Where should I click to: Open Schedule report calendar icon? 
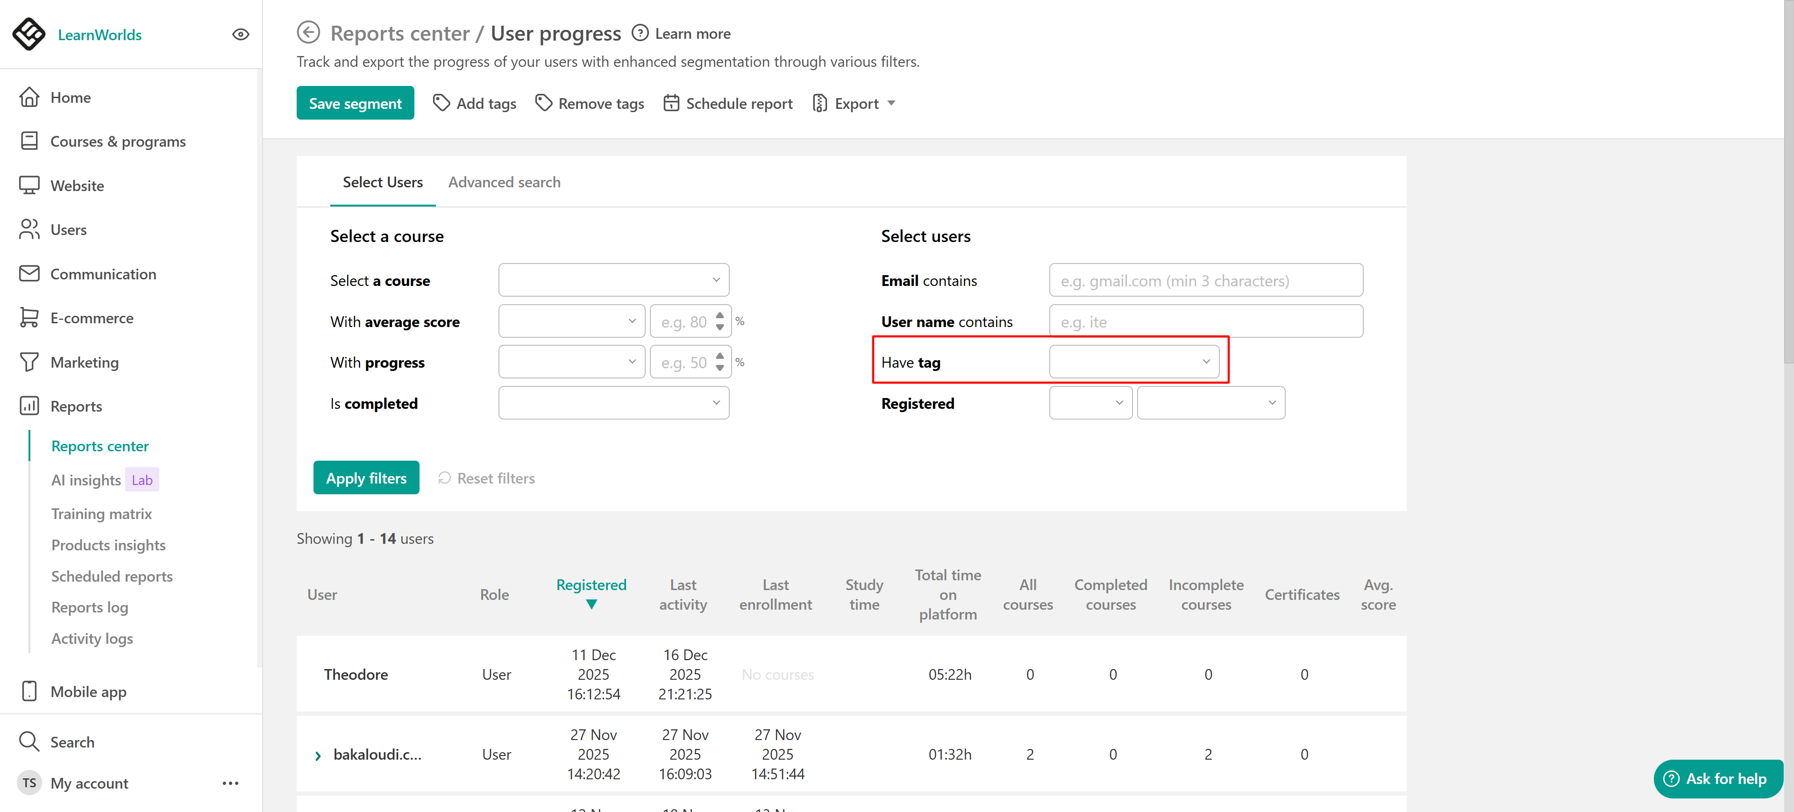click(671, 103)
